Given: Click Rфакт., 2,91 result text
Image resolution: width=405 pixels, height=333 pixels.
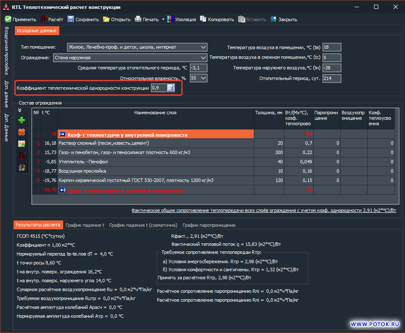Looking at the screenshot, I should coord(197,236).
